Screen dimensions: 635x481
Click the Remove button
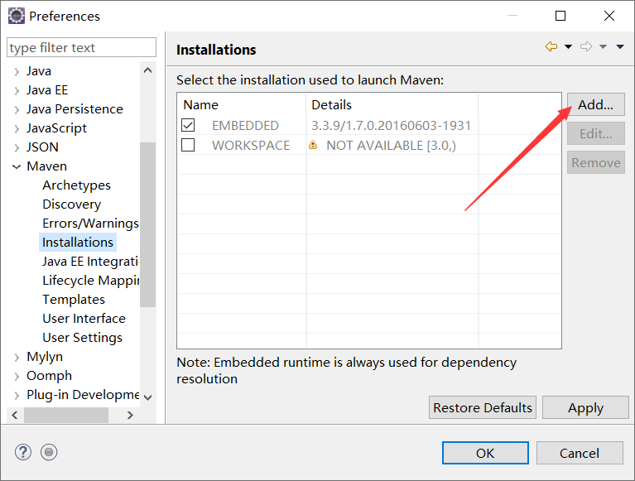pyautogui.click(x=596, y=163)
